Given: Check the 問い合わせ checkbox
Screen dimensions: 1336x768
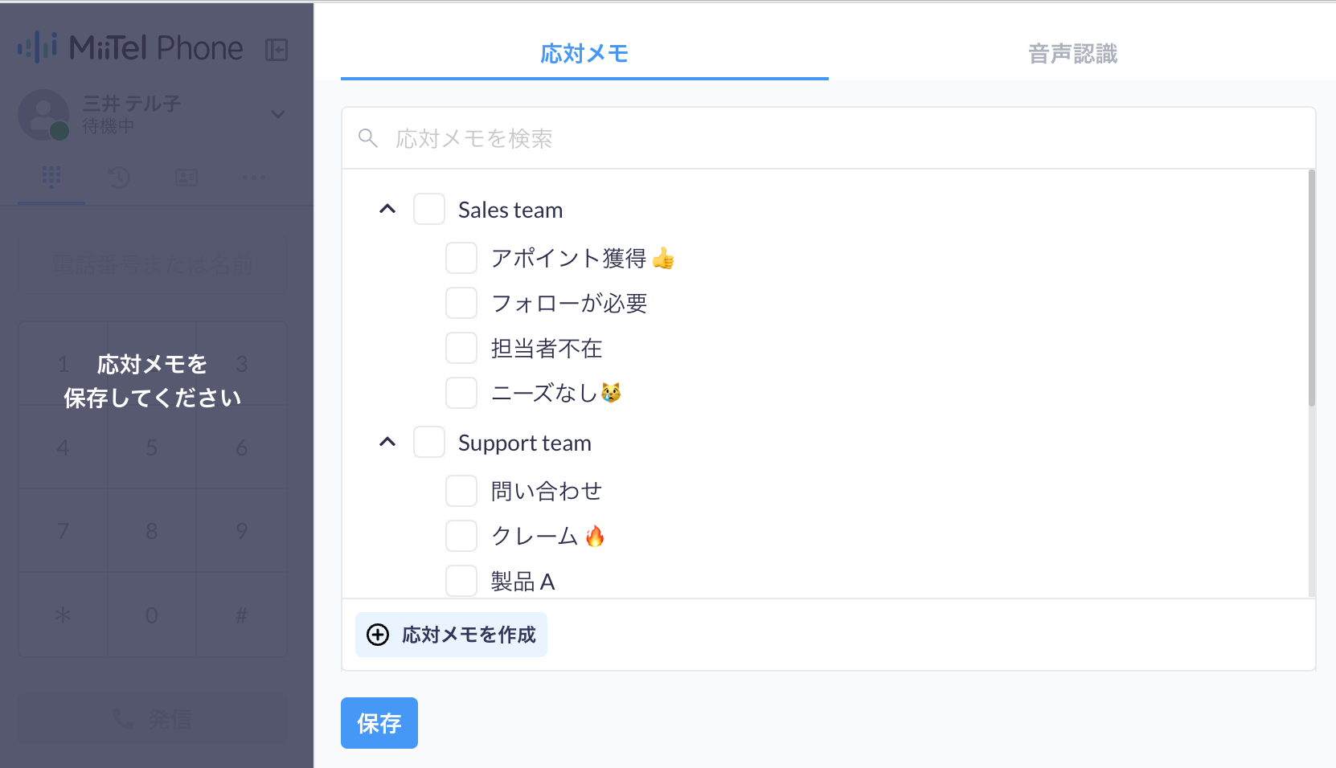Looking at the screenshot, I should tap(461, 491).
